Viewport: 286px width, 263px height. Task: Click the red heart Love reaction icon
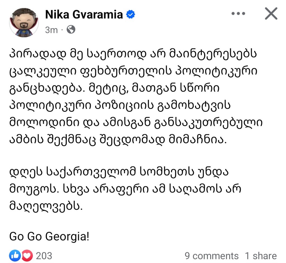coord(27,255)
